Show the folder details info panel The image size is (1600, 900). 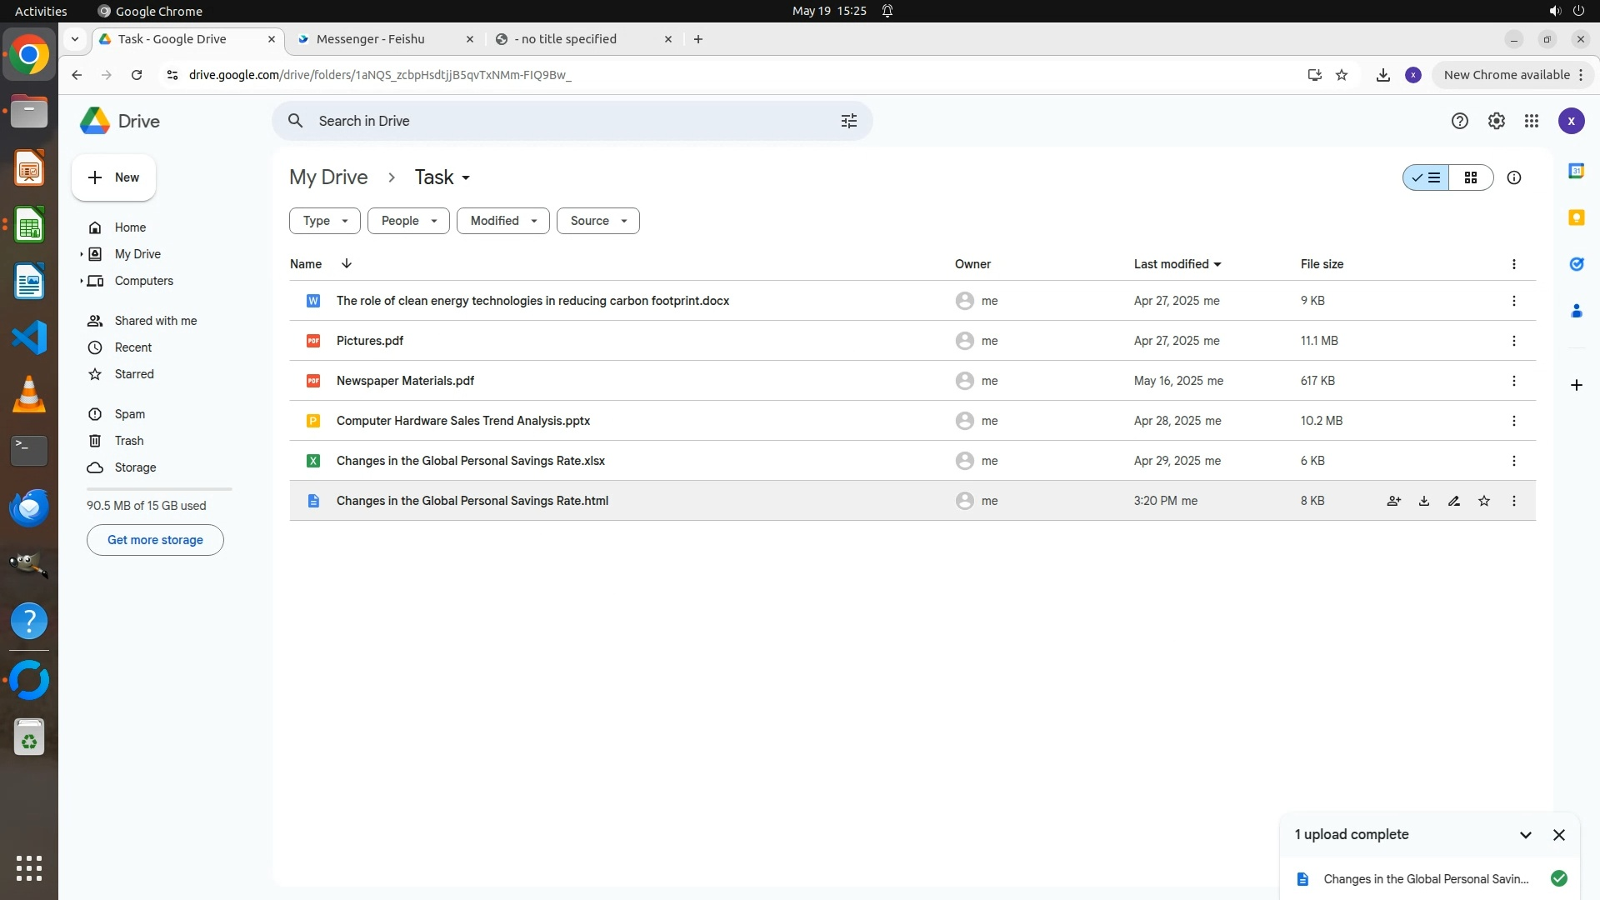[1514, 177]
